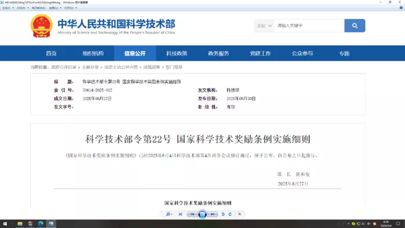Click the 电子邮件 (E-mail) menu item
Screen dimensions: 405x228
pyautogui.click(x=39, y=8)
